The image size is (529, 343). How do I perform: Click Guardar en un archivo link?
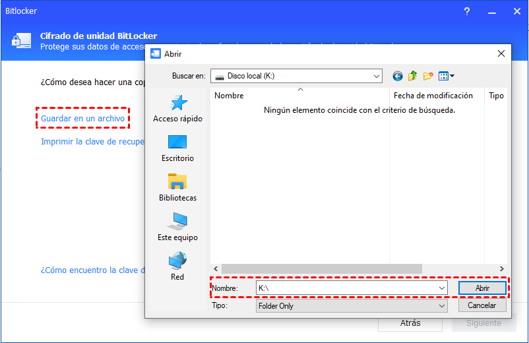pos(82,118)
